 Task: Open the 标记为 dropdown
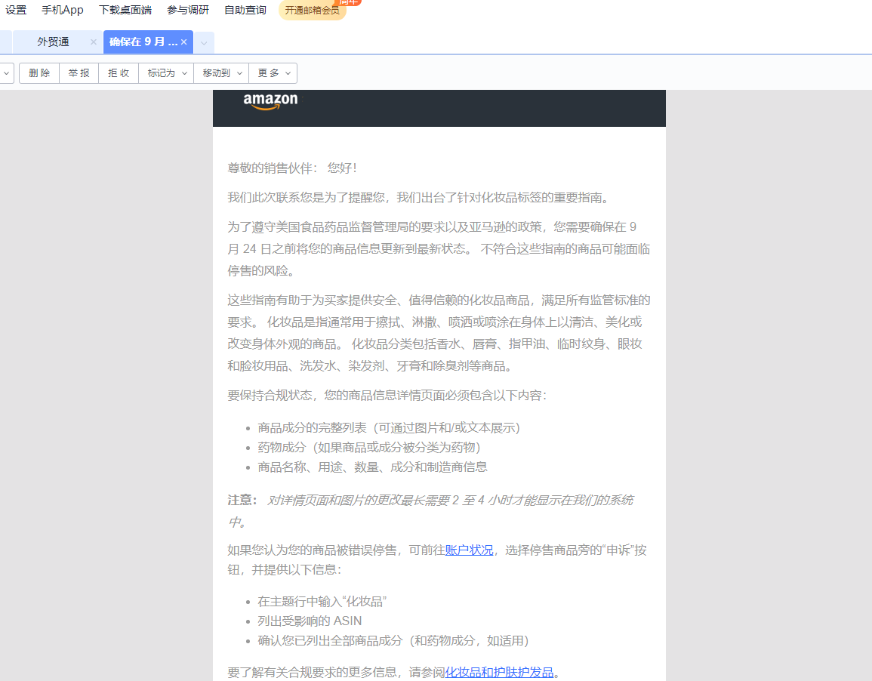click(166, 72)
